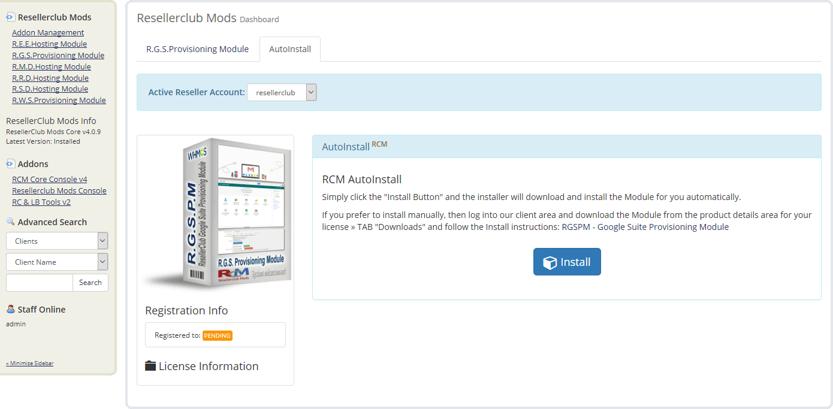Click the Resellerclub Mods section icon

coord(10,17)
